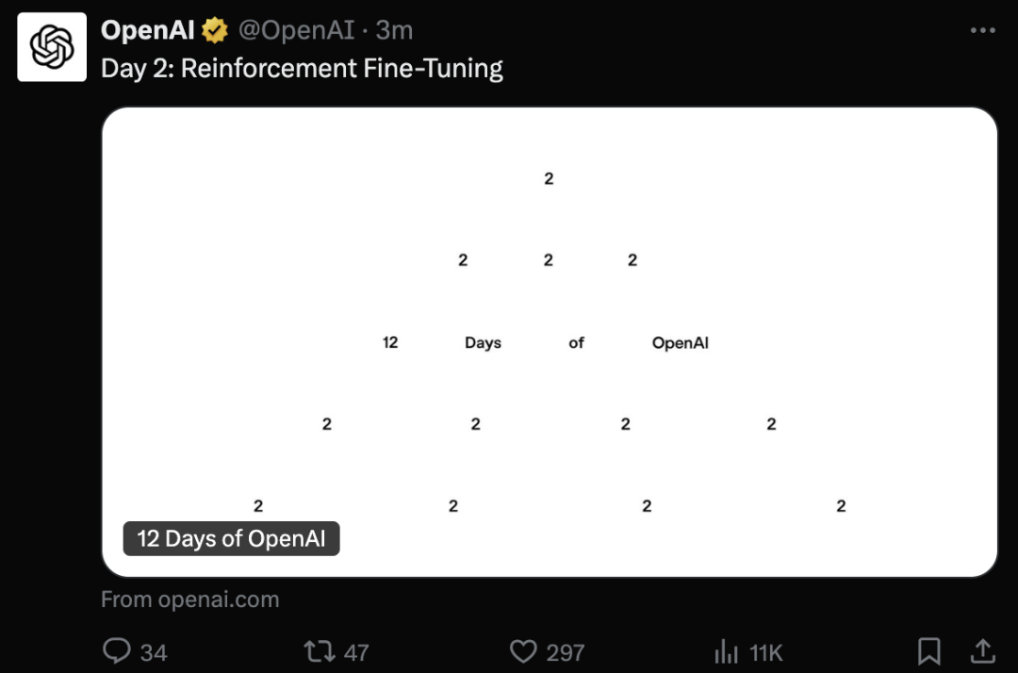The width and height of the screenshot is (1018, 673).
Task: Bookmark this OpenAI tweet
Action: (x=928, y=651)
